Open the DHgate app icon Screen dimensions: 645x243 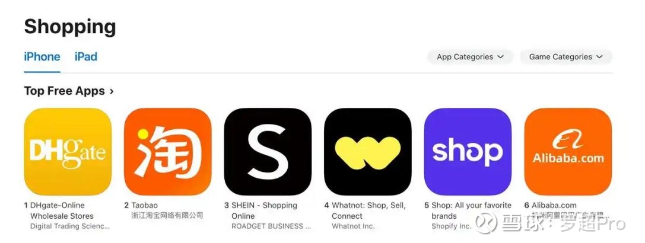coord(68,152)
